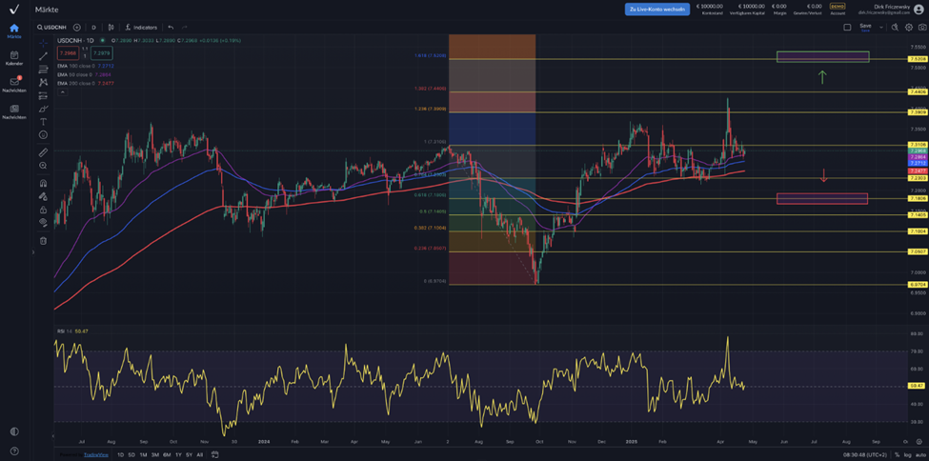929x461 pixels.
Task: Collapse the indicator legend chevron
Action: click(60, 91)
